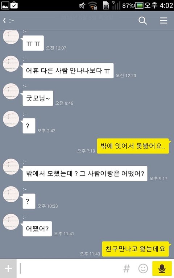Tap profile picture beside ㅠㅠ message
This screenshot has width=174, height=278.
11,36
